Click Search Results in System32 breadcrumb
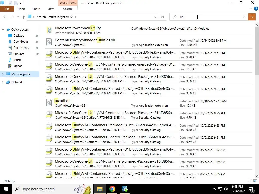Screen dimensions: 259x194 coord(55,17)
